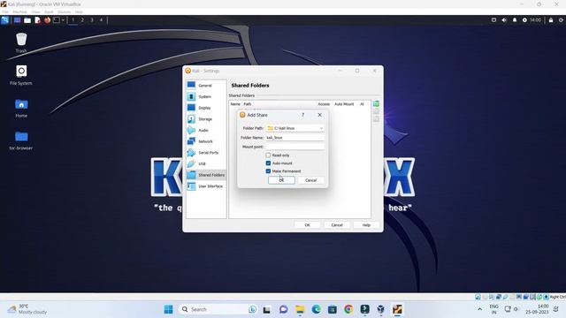
Task: Confirm Add Share with OK button
Action: pos(281,180)
